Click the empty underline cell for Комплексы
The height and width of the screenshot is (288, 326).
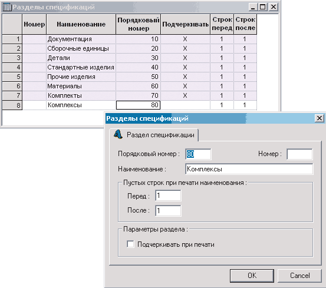click(x=185, y=105)
